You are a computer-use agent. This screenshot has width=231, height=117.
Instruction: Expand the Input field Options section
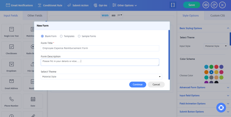coord(204,95)
